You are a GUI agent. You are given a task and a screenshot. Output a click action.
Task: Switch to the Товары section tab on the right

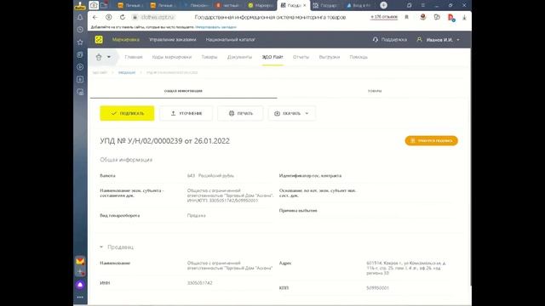(x=375, y=91)
